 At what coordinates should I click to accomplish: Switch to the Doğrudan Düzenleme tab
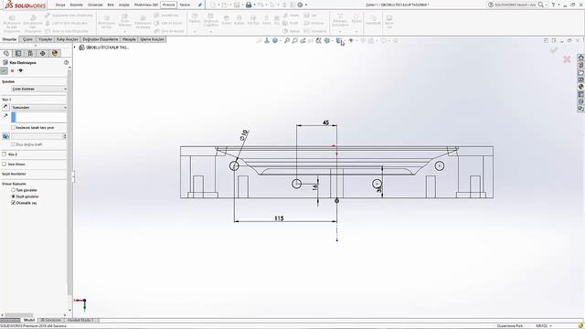point(100,39)
